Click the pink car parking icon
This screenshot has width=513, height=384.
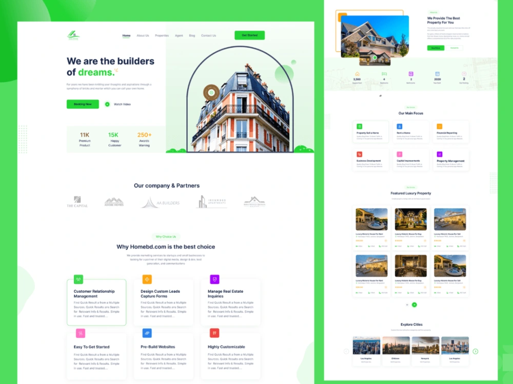coord(464,74)
